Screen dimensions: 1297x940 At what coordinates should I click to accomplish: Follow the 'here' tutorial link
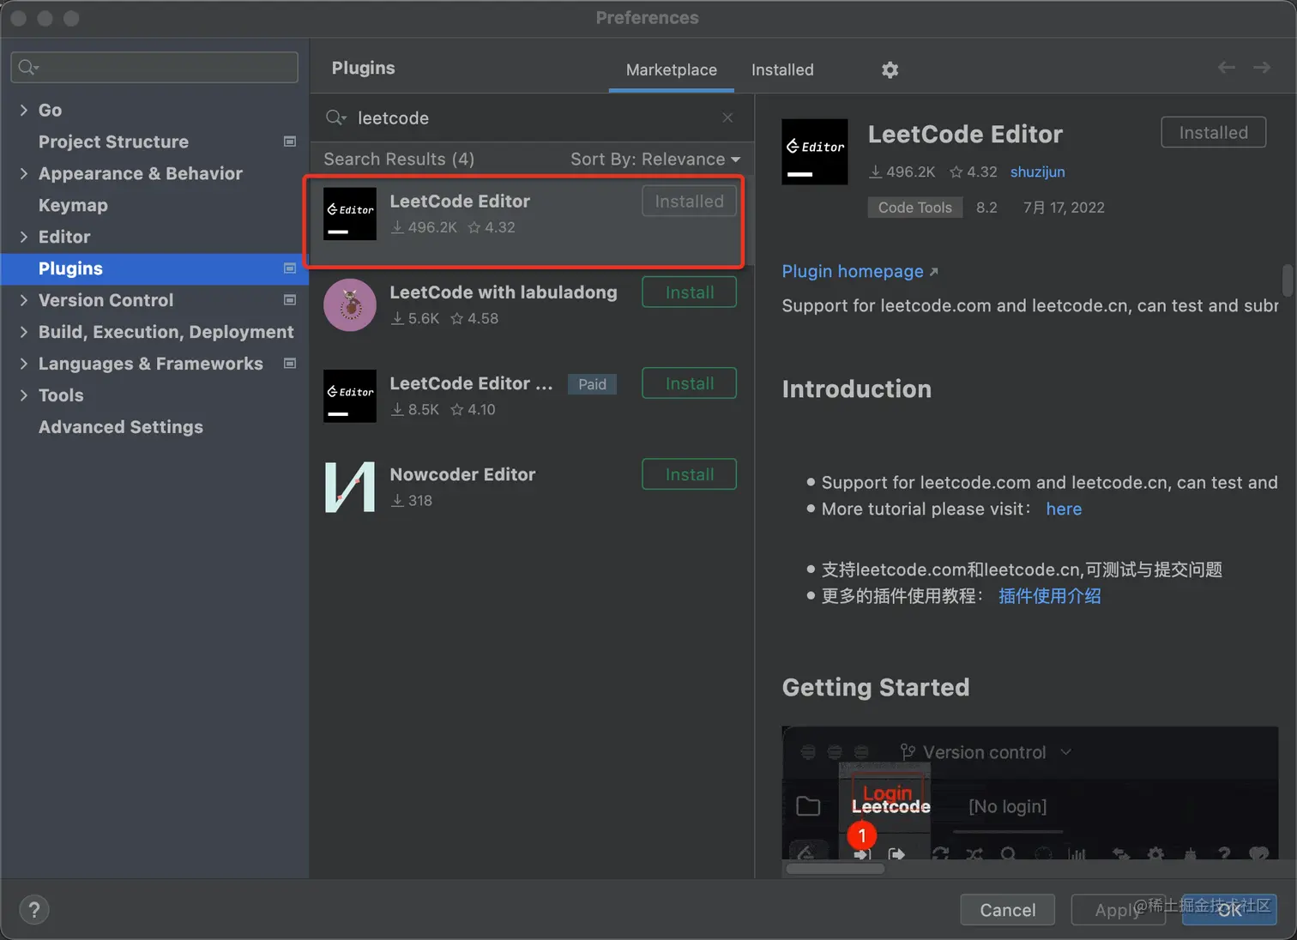pos(1064,509)
